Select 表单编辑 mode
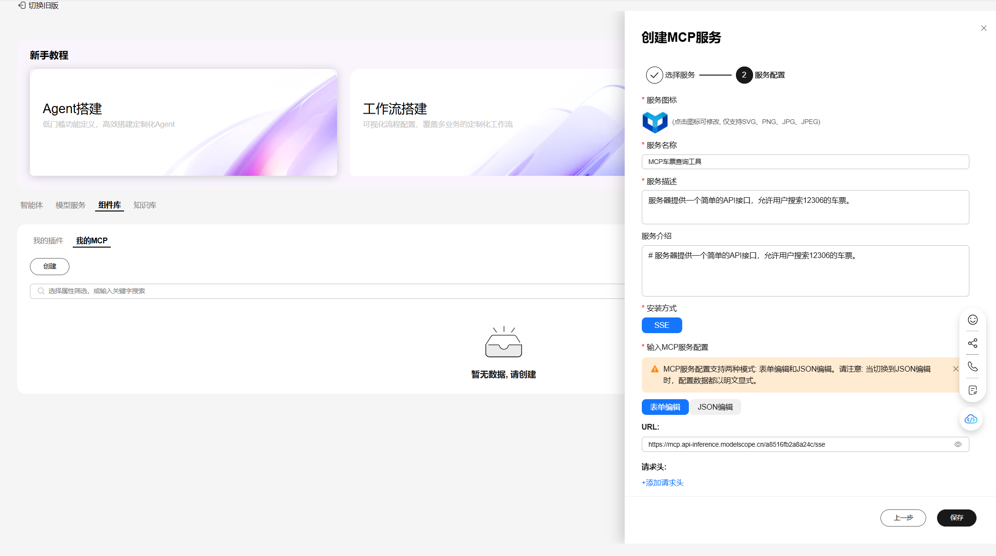This screenshot has height=556, width=996. (x=665, y=407)
